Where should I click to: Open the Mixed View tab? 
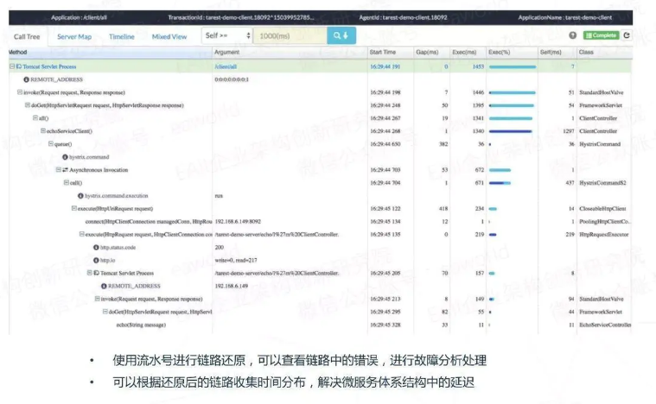point(169,36)
